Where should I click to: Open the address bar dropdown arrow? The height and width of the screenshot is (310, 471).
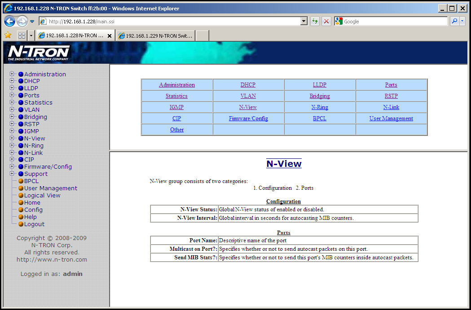tap(304, 21)
